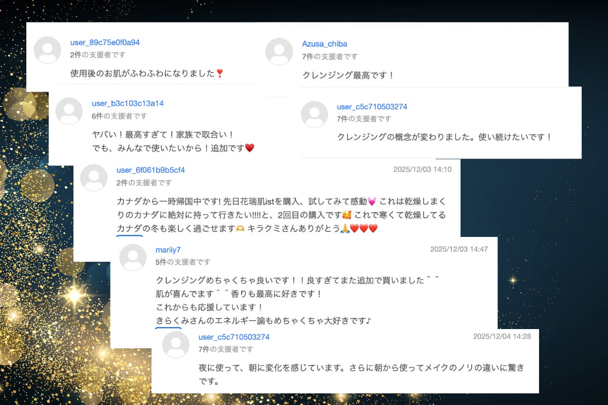608x405 pixels.
Task: Open the profile picture of user_b3c103c13a14
Action: coord(69,111)
